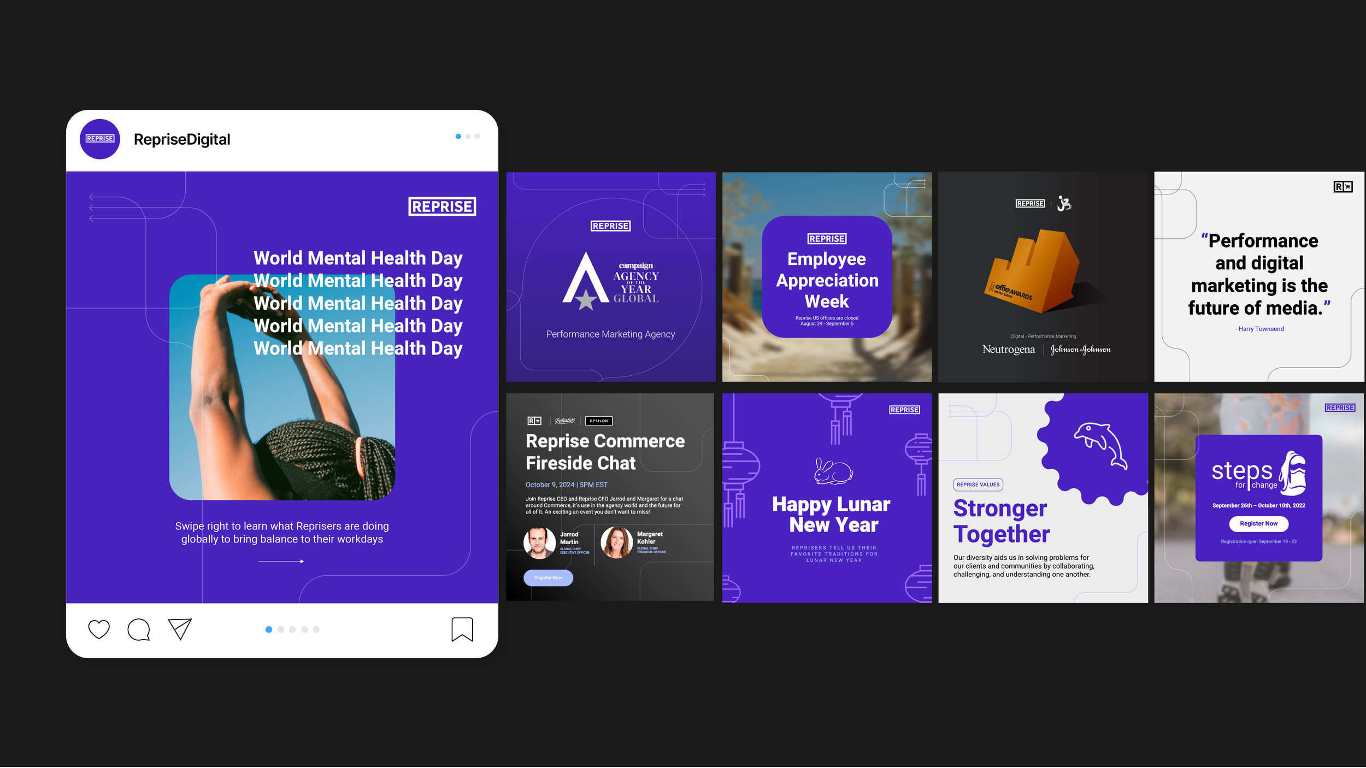Click the backpack icon on steps tile
The image size is (1366, 768).
click(1293, 473)
